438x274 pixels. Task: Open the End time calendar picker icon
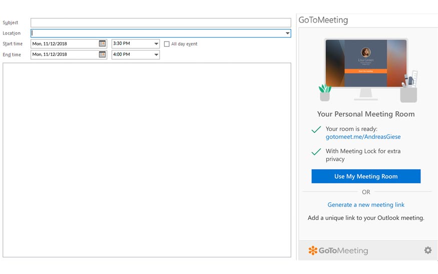[102, 55]
